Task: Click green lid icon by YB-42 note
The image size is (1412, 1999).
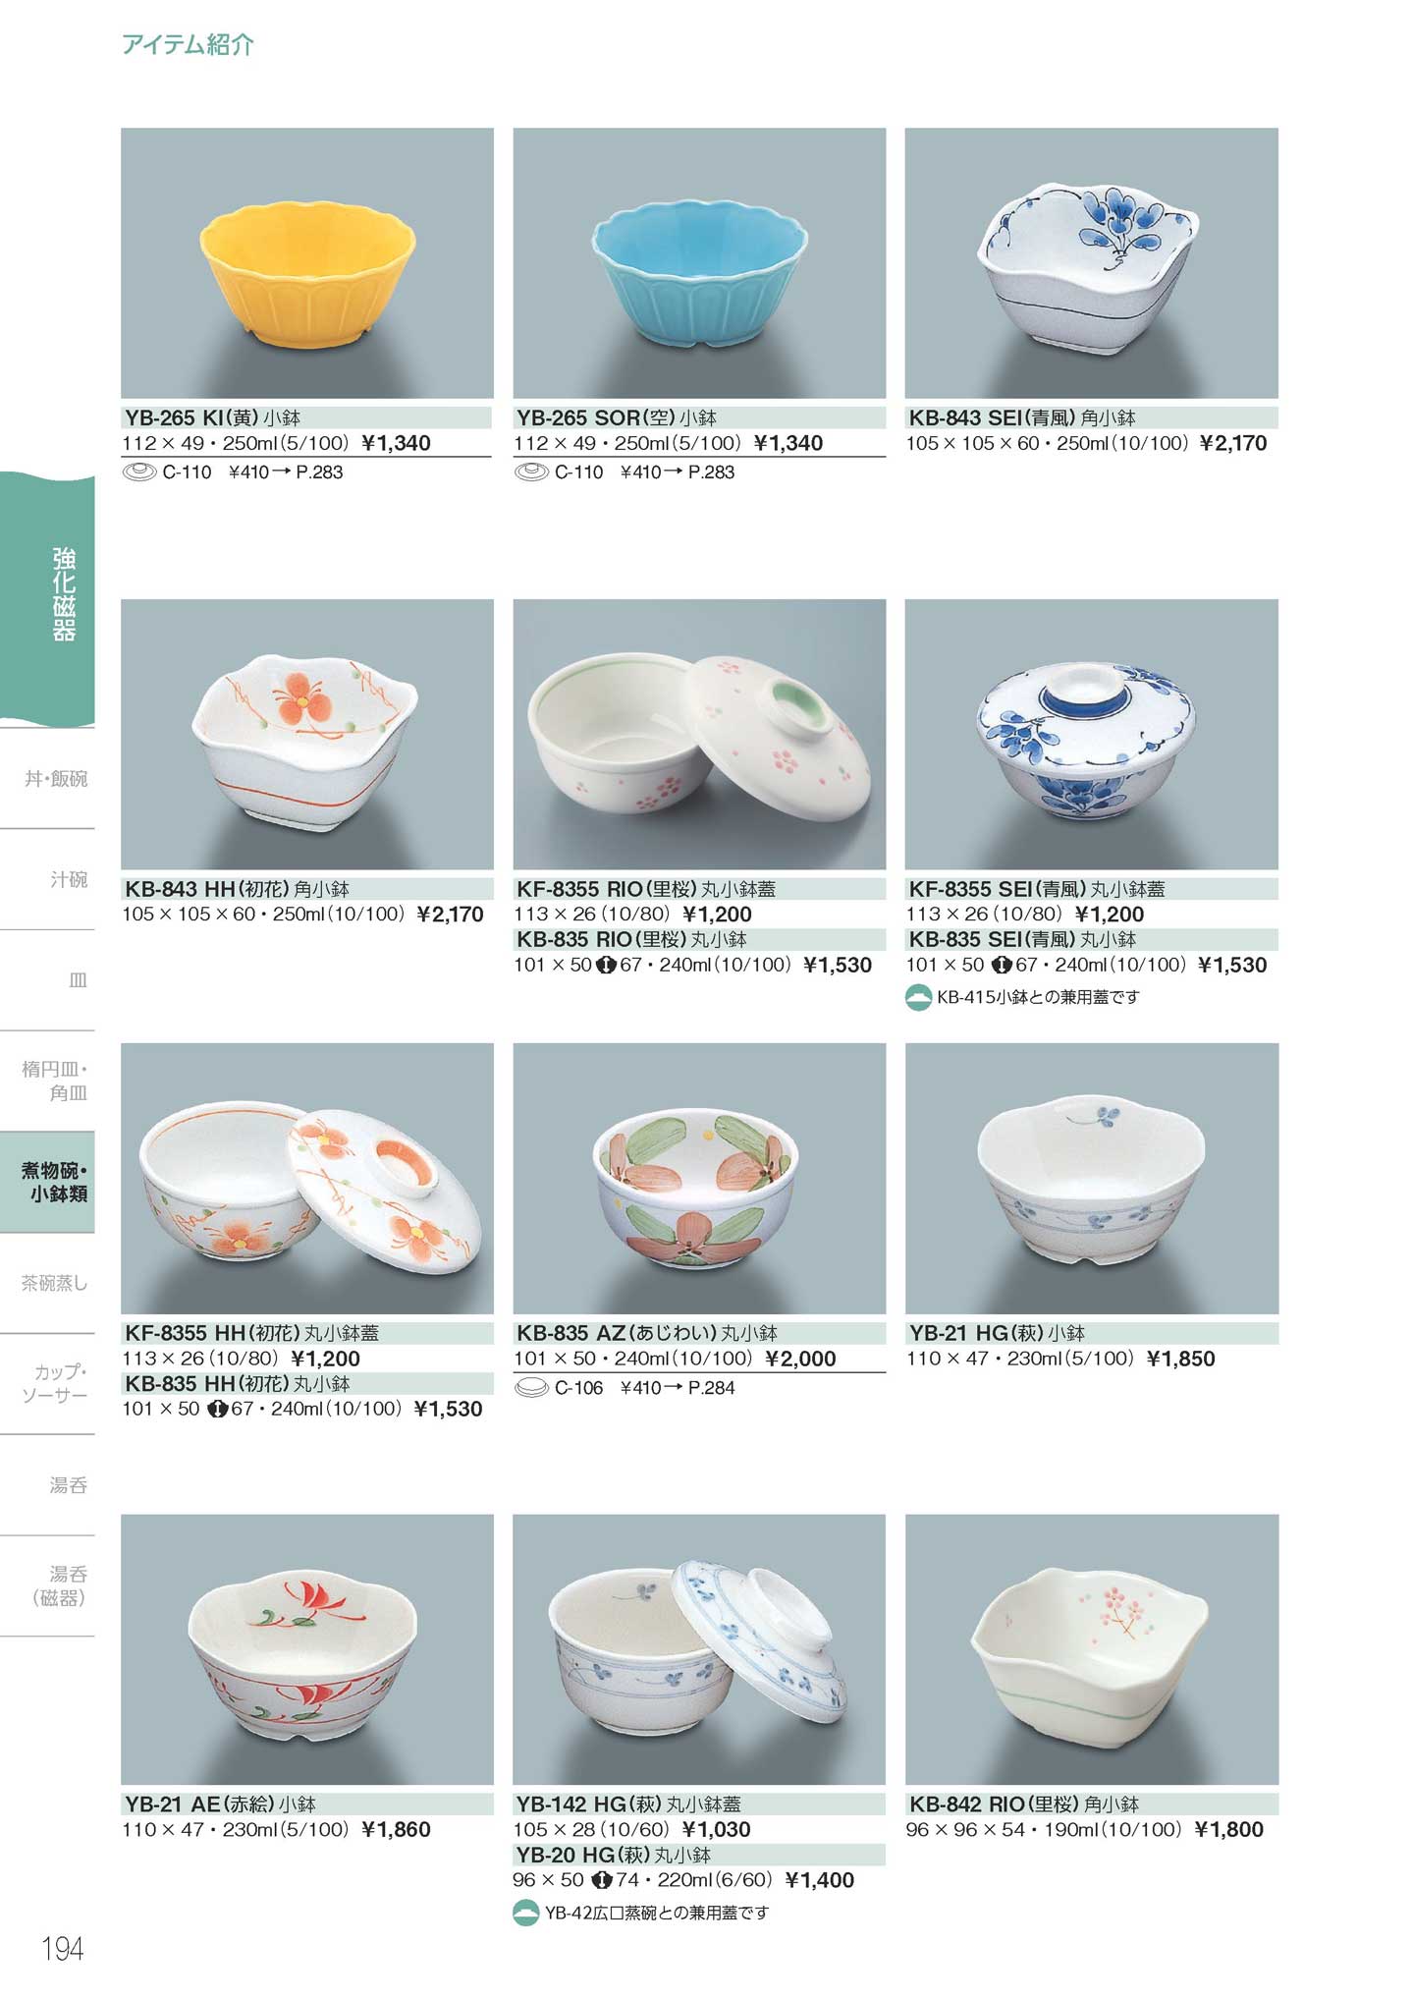Action: [526, 1914]
